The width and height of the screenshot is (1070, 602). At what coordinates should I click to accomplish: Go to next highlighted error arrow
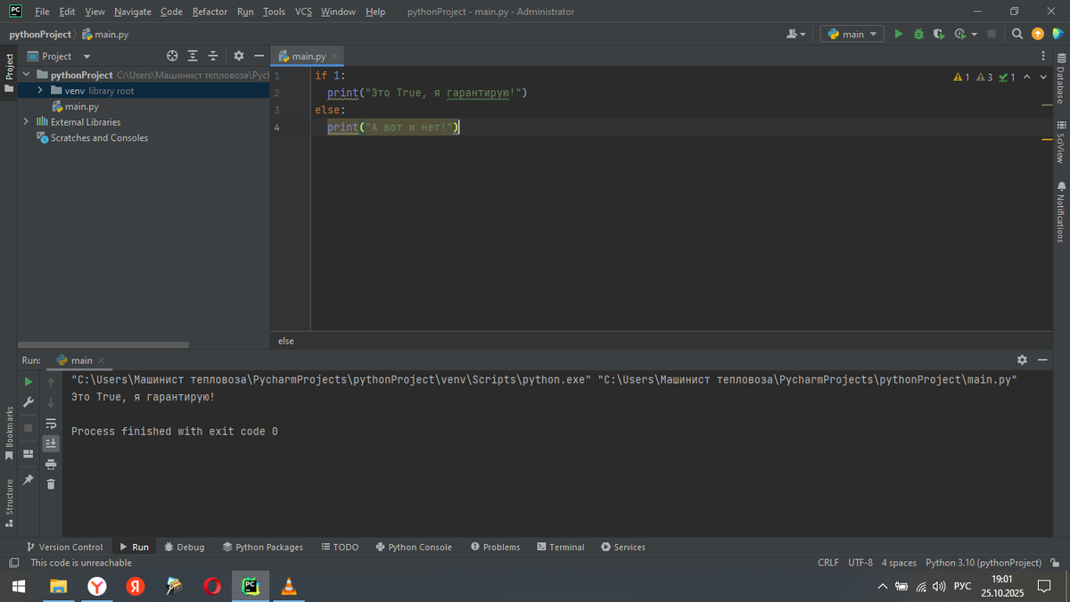click(x=1043, y=78)
